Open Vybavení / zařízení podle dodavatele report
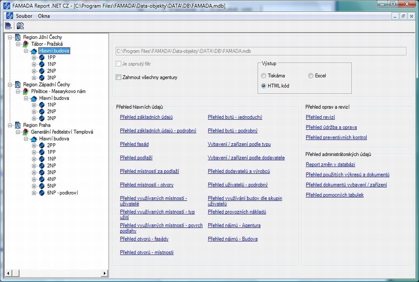Viewport: 419px width, 282px height. (x=246, y=158)
